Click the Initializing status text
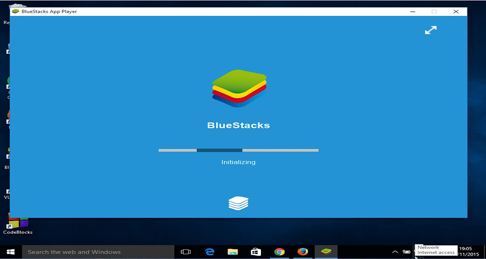 coord(238,162)
